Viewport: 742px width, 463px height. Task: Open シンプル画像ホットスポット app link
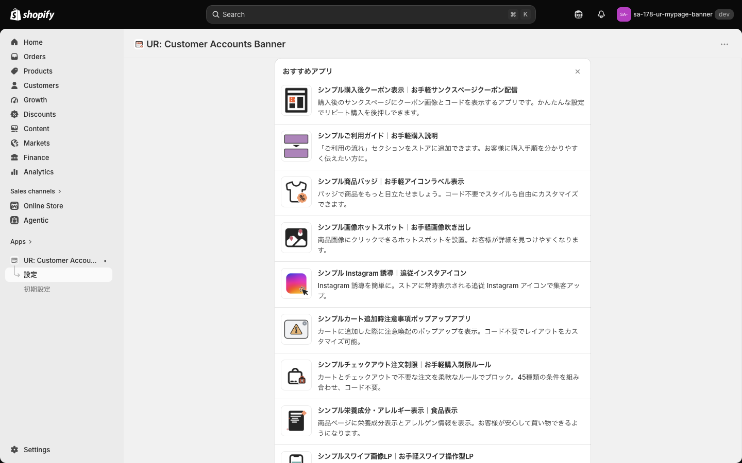pyautogui.click(x=394, y=227)
